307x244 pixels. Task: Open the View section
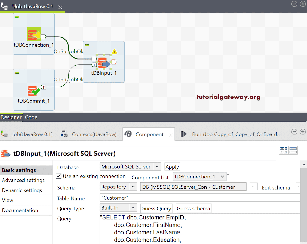pyautogui.click(x=26, y=200)
